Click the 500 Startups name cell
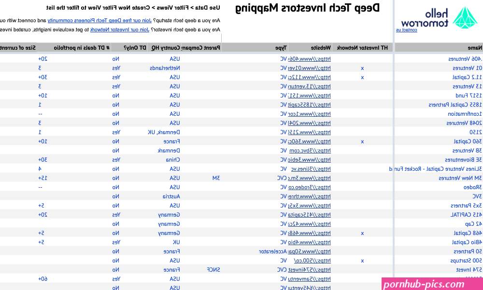 coord(466,261)
